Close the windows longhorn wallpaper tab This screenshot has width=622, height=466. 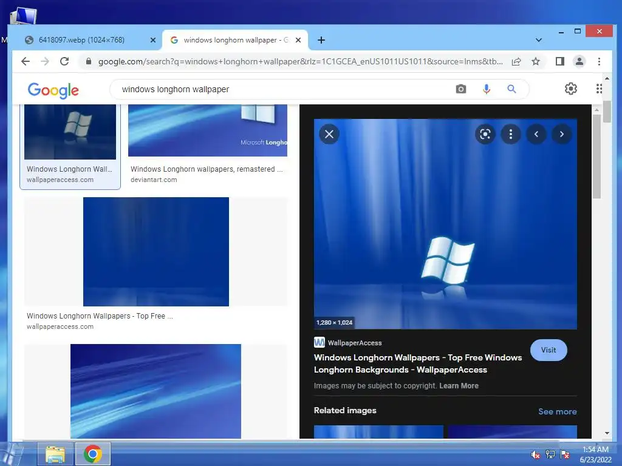[298, 40]
